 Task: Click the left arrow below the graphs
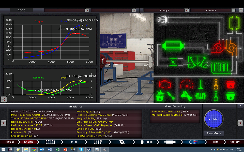click(4, 99)
